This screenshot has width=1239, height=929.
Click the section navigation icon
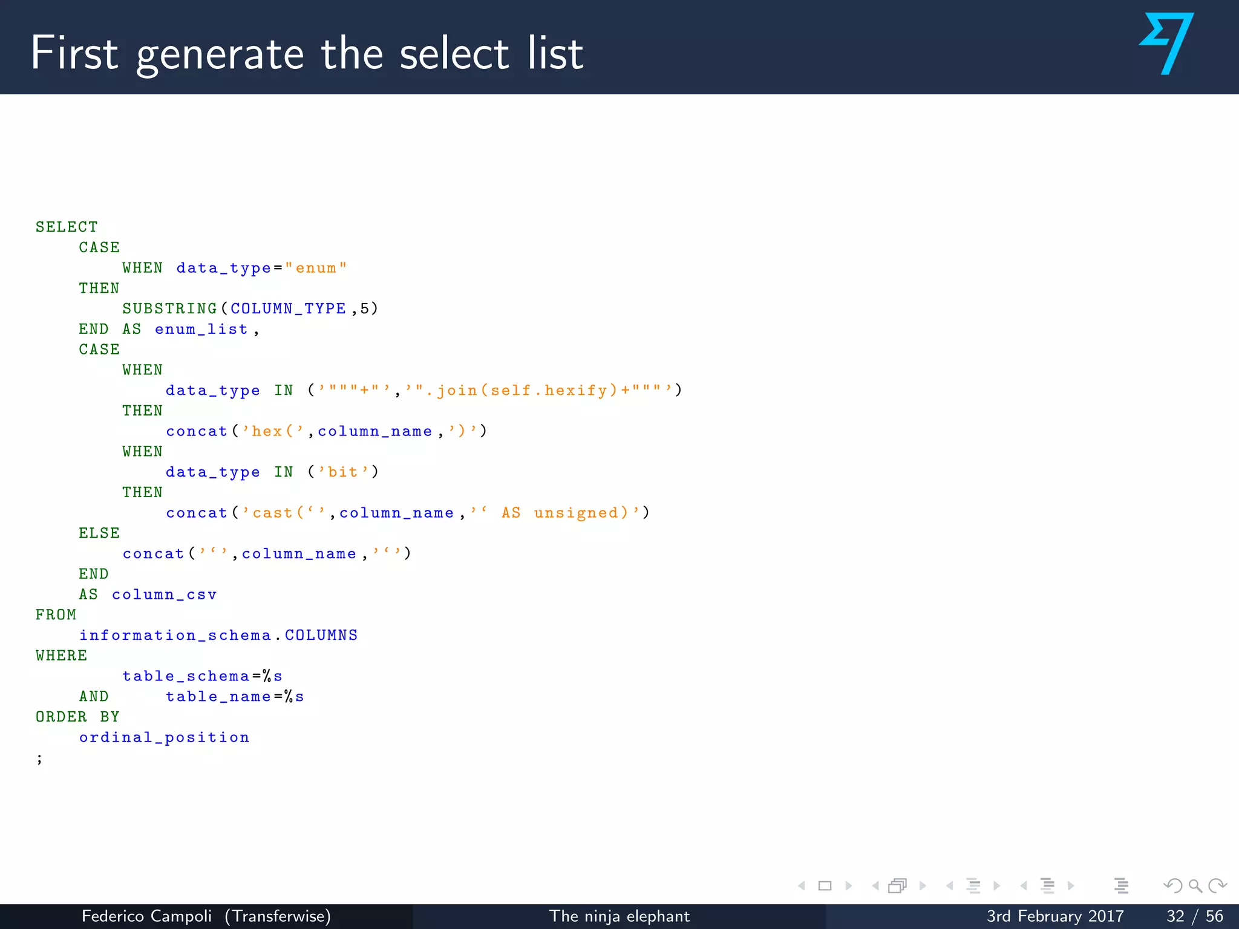[x=1047, y=886]
